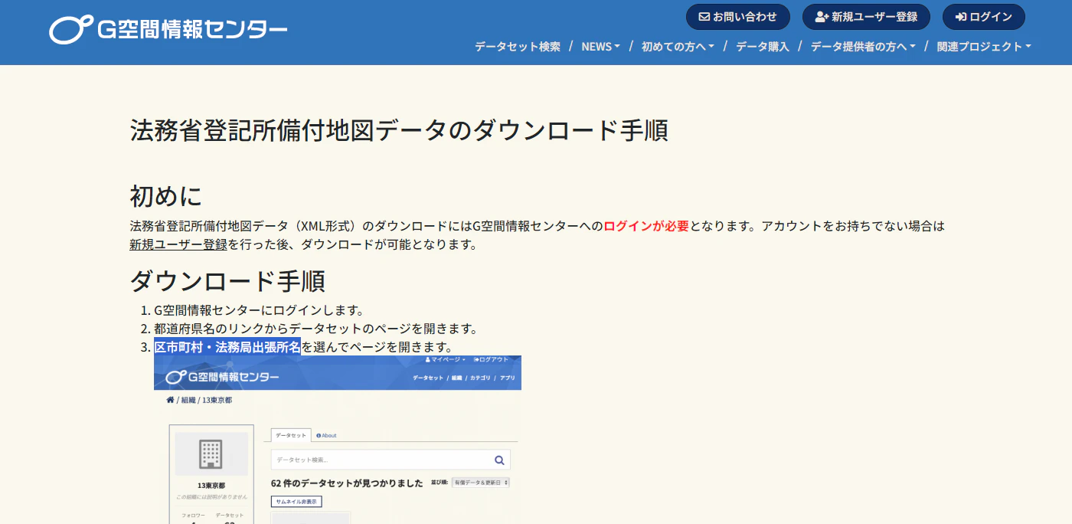The height and width of the screenshot is (524, 1072).
Task: Click the gray building icon above 13東京都
Action: [x=211, y=454]
